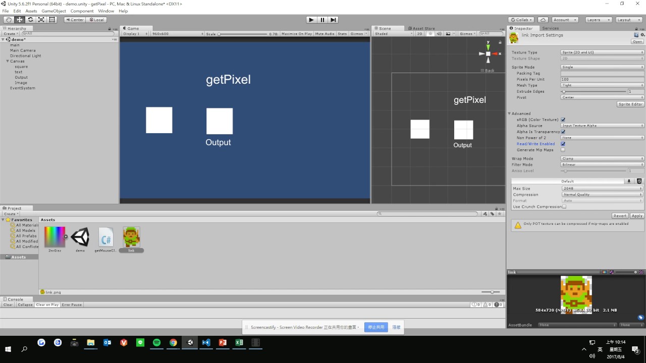Open Wrap Mode dropdown

pyautogui.click(x=603, y=158)
